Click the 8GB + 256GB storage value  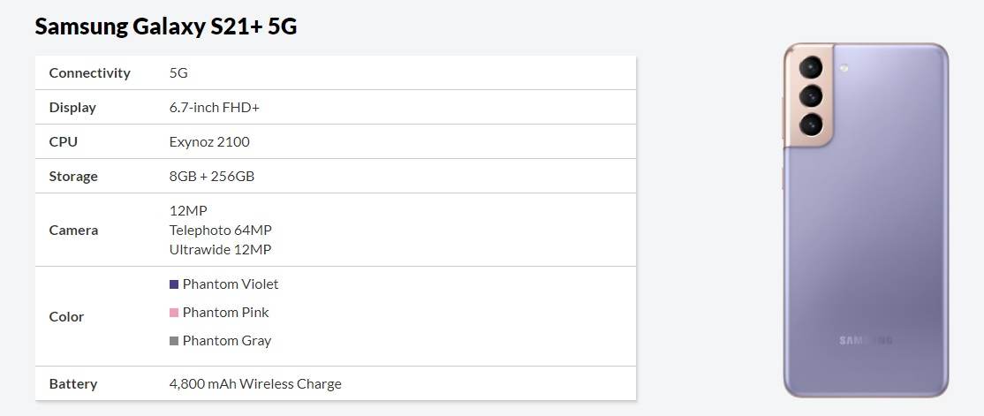click(212, 177)
